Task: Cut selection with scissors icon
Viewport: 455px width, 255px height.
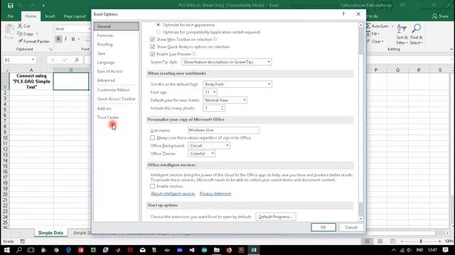Action: [20, 26]
